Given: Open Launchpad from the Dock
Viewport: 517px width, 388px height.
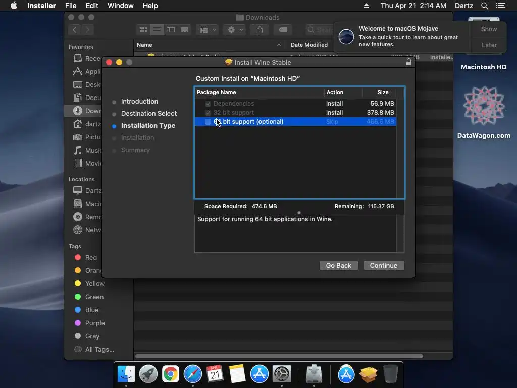Looking at the screenshot, I should point(148,374).
